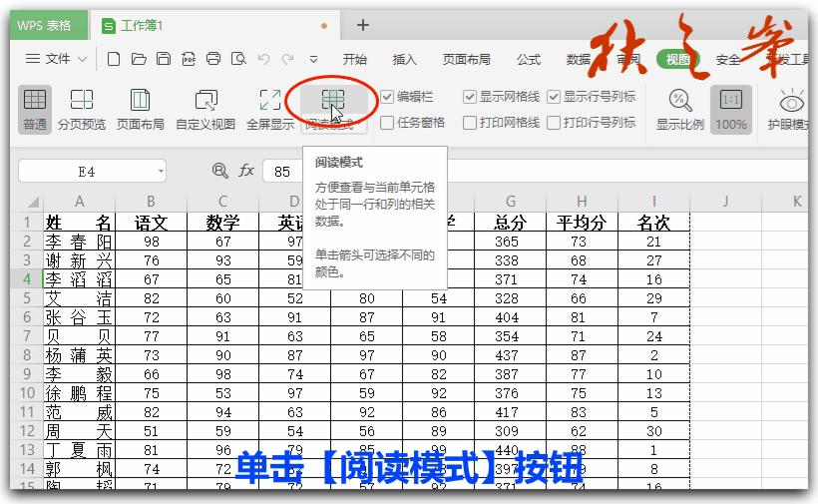The image size is (818, 504).
Task: Click the Redo arrow
Action: tap(287, 59)
